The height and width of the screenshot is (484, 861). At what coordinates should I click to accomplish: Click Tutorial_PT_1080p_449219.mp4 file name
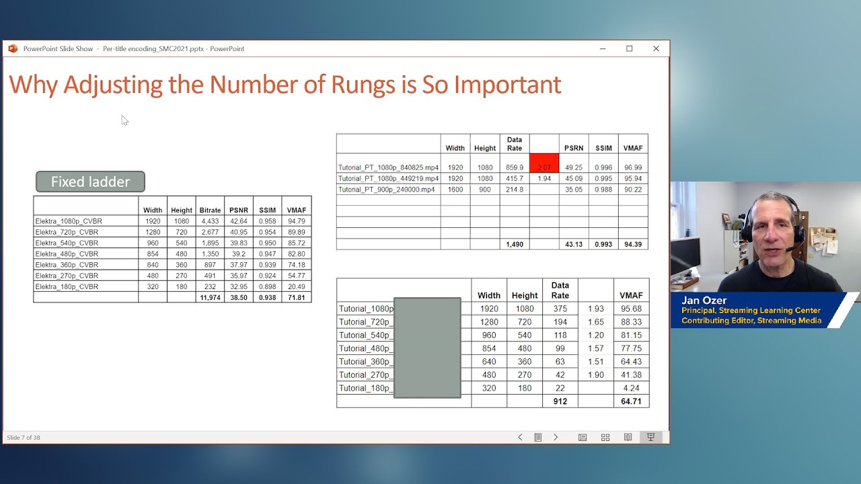coord(388,179)
